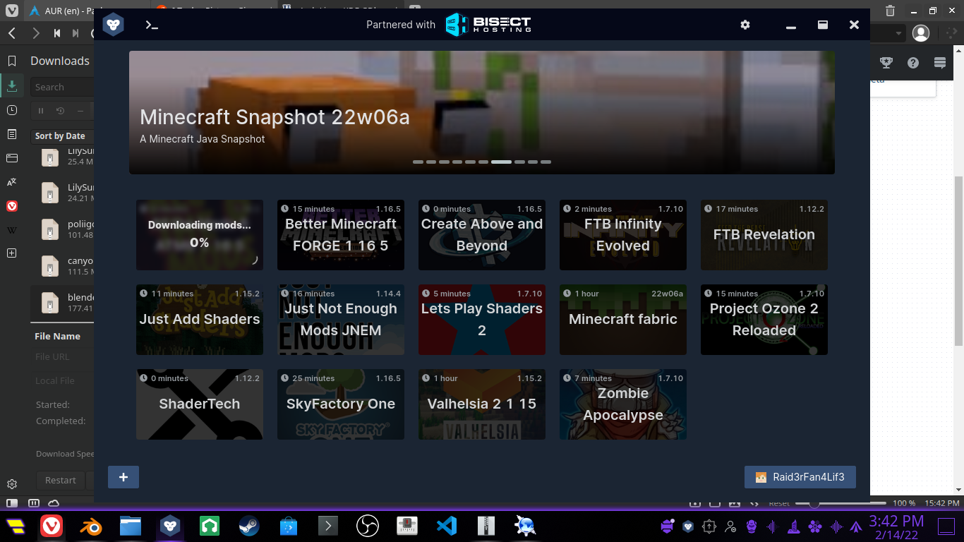Open FTB Revelation instance card
The height and width of the screenshot is (542, 964).
click(x=764, y=235)
